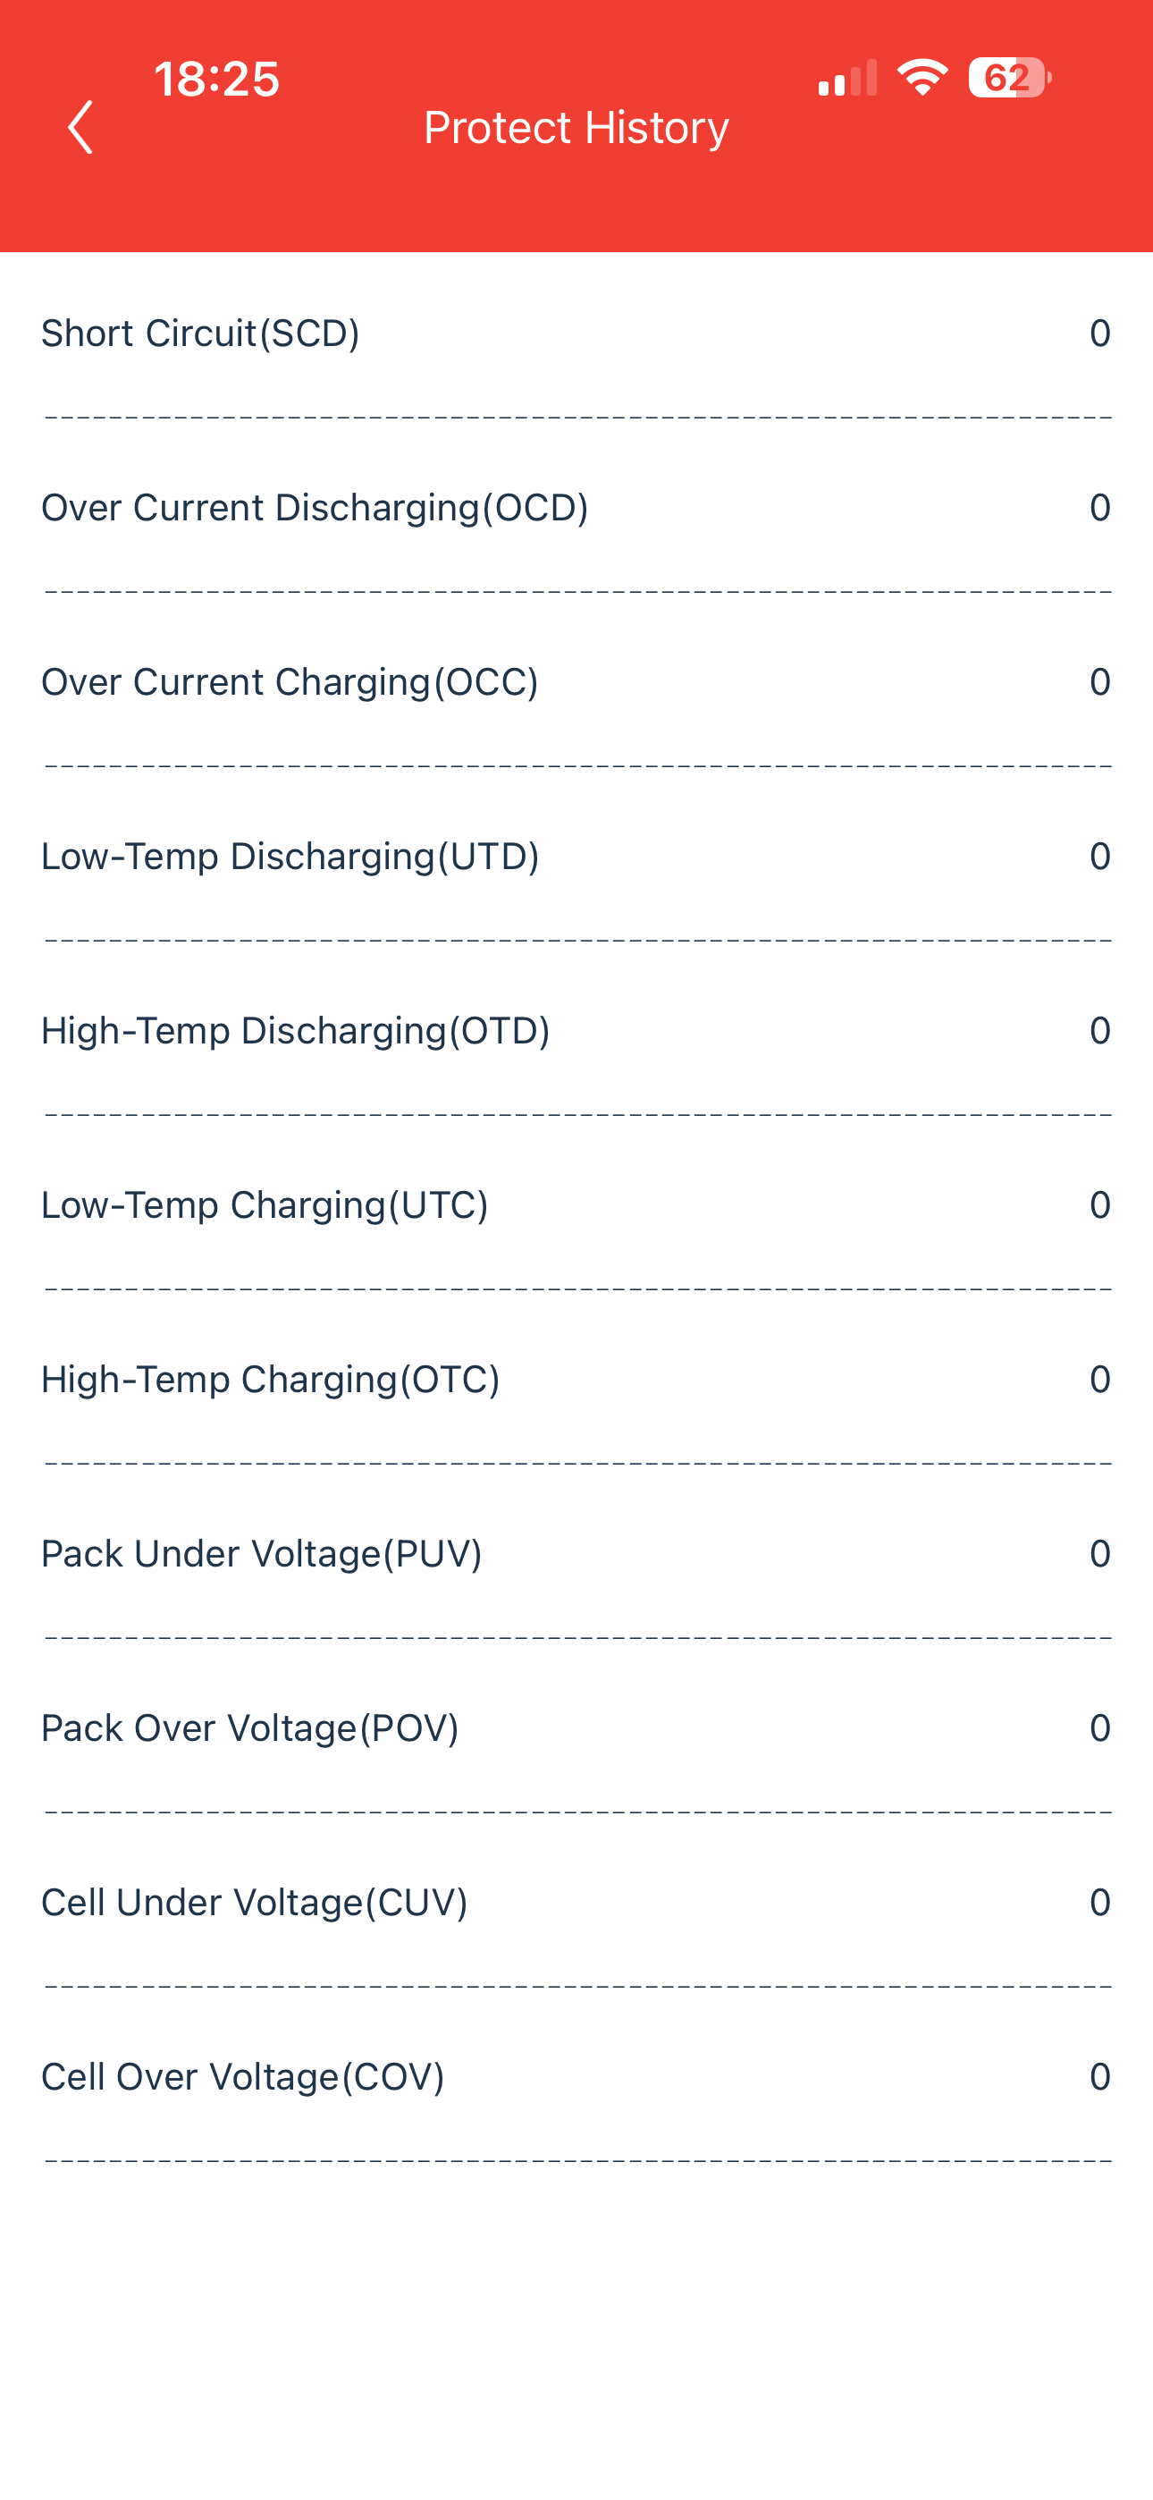
Task: Open the Low-Temp Charging(UTC) item
Action: coord(576,1205)
